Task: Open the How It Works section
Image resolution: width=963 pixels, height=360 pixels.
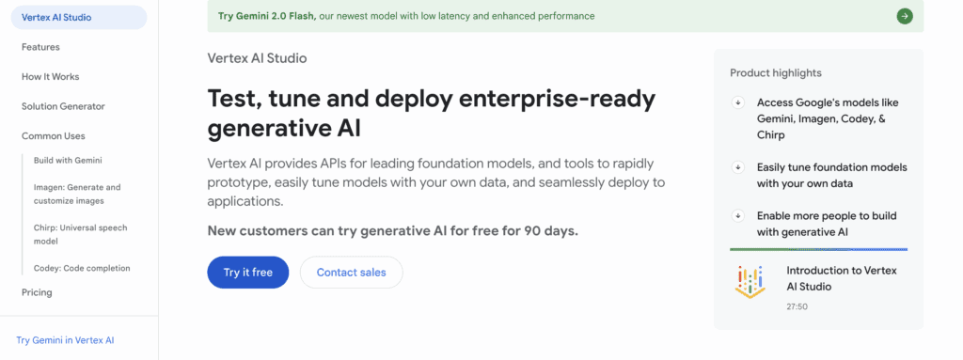Action: (x=51, y=77)
